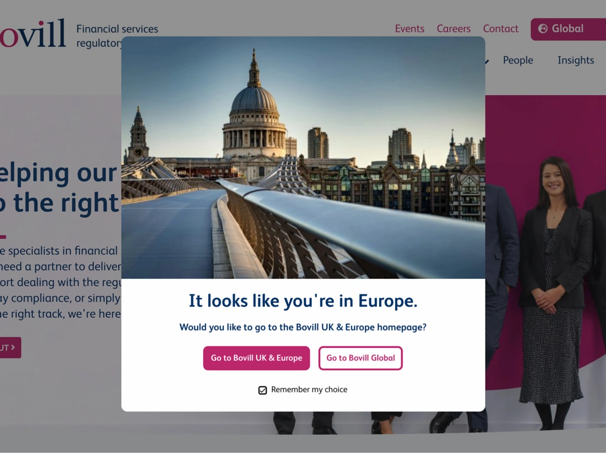This screenshot has height=454, width=606.
Task: Open the Events link
Action: (x=410, y=29)
